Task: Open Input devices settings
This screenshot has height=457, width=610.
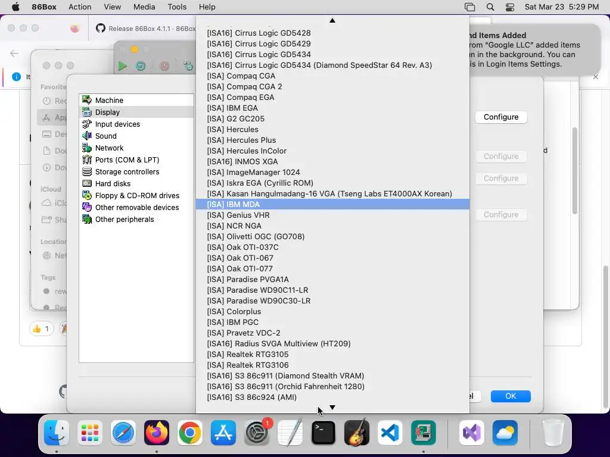Action: coord(136,124)
